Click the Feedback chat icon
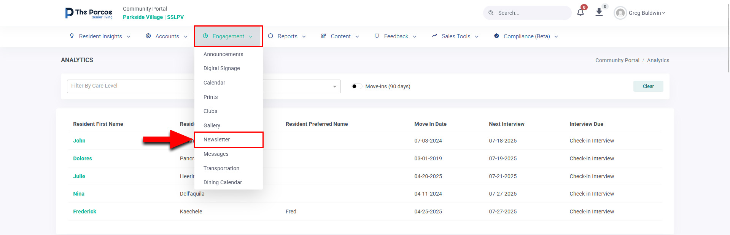The width and height of the screenshot is (730, 235). point(377,36)
